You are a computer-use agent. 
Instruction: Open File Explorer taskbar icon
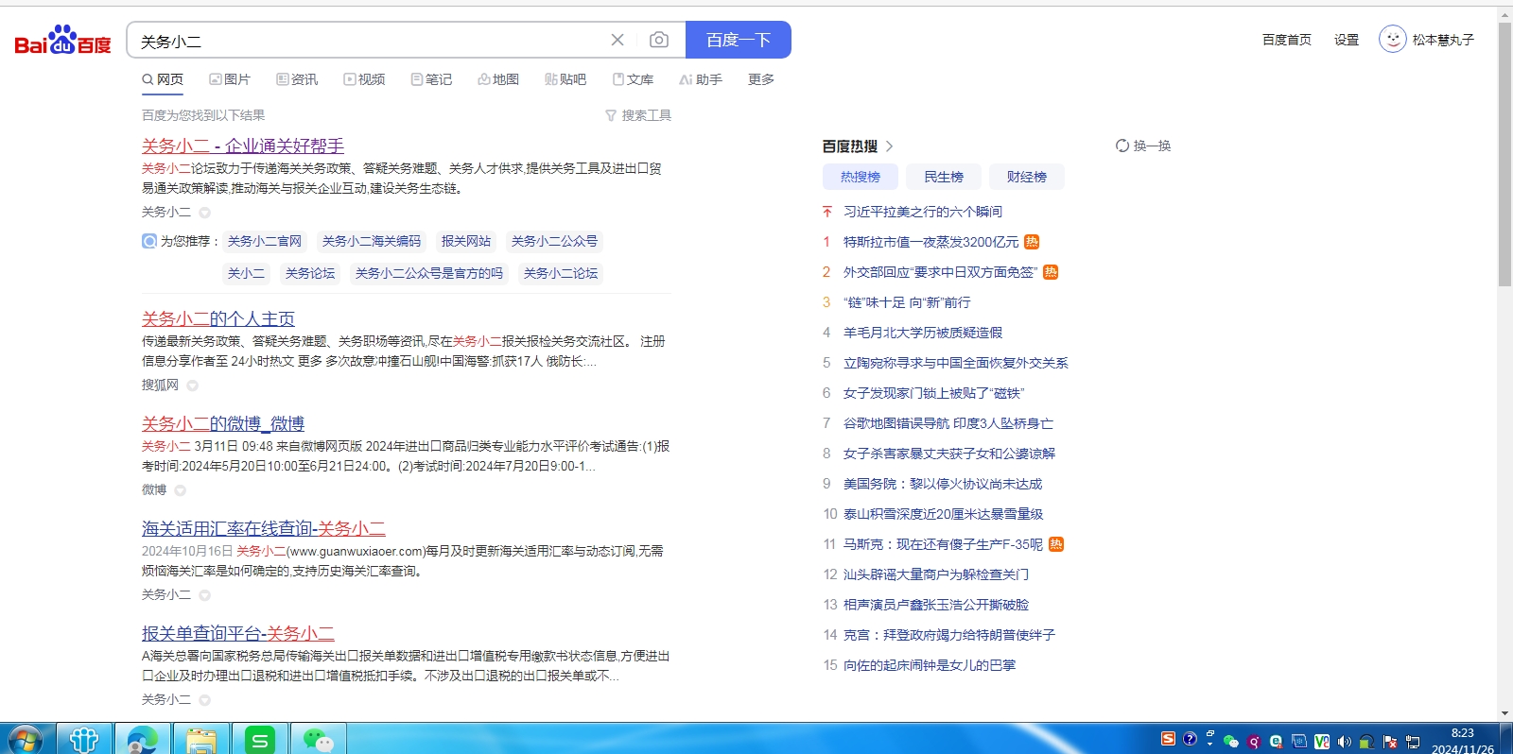[201, 739]
